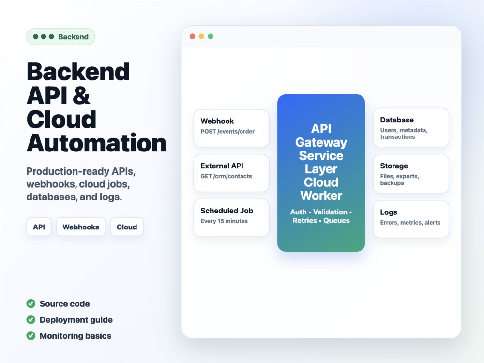Click the 'Backend API & Cloud Automation' heading

pyautogui.click(x=96, y=107)
